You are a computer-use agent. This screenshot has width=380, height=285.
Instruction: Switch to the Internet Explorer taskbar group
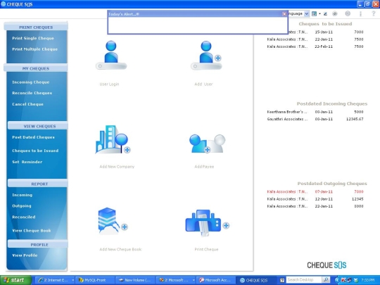pyautogui.click(x=56, y=280)
